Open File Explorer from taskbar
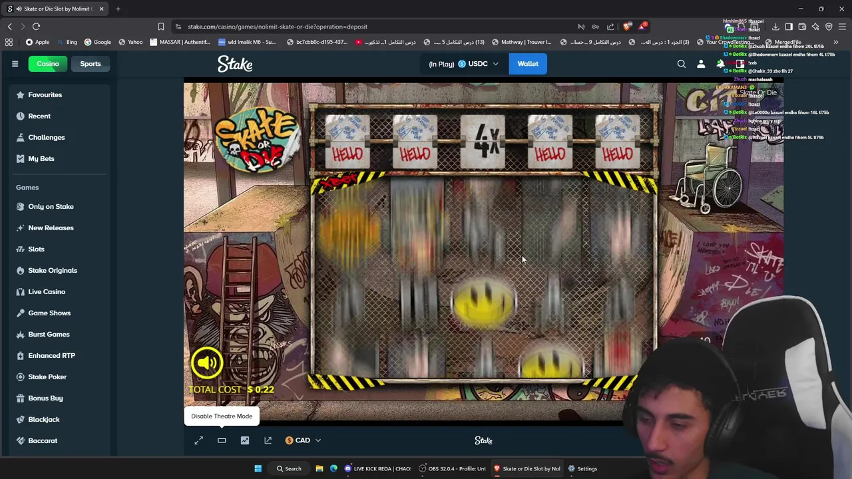Viewport: 852px width, 479px height. tap(319, 468)
